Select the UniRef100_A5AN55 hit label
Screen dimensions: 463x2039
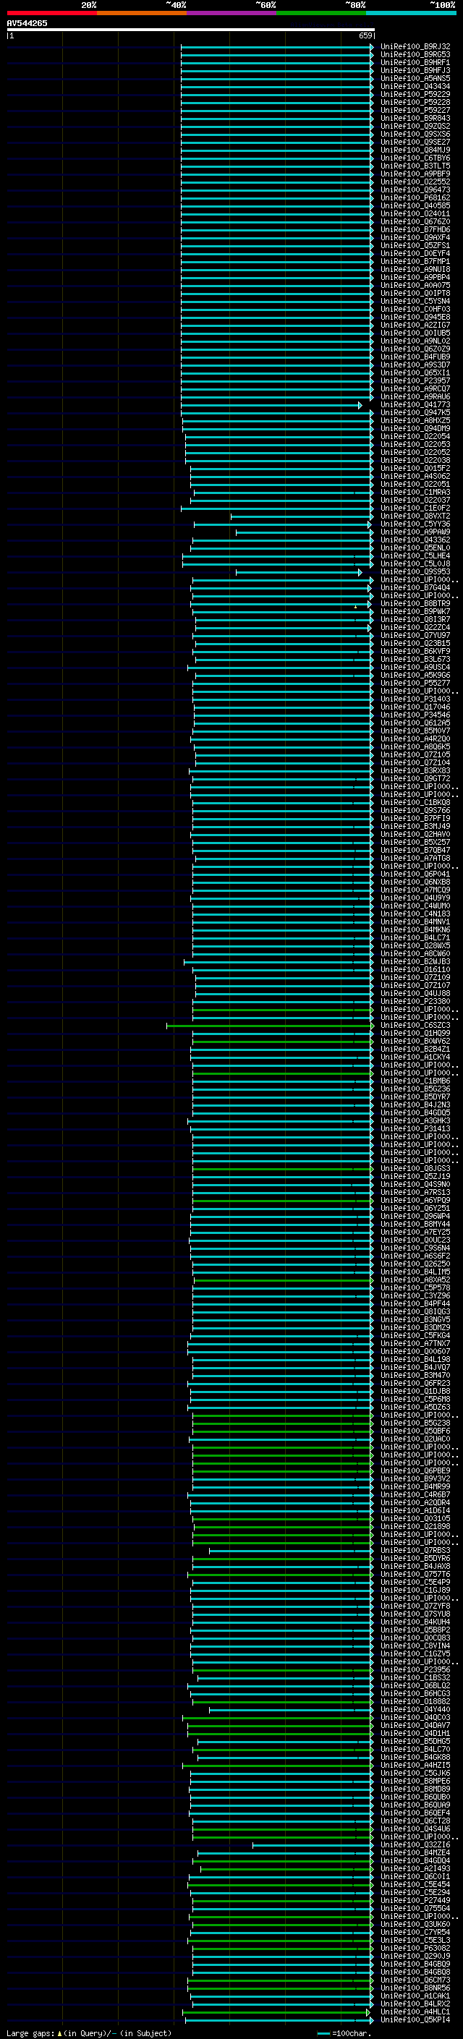415,78
